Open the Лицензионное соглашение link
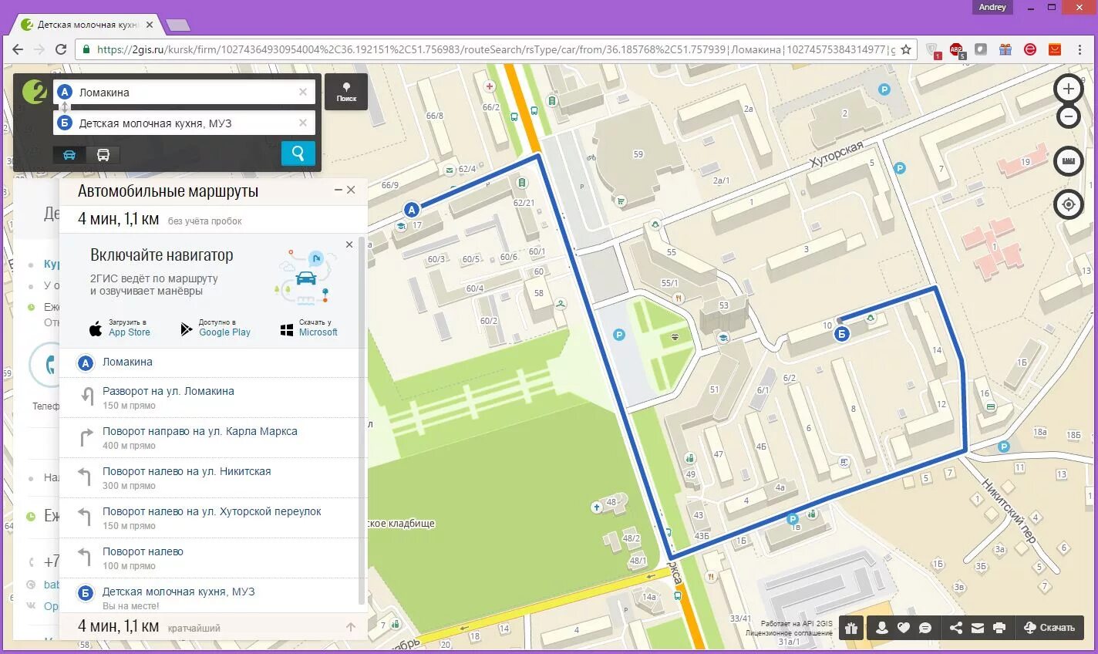The image size is (1098, 654). pyautogui.click(x=789, y=633)
